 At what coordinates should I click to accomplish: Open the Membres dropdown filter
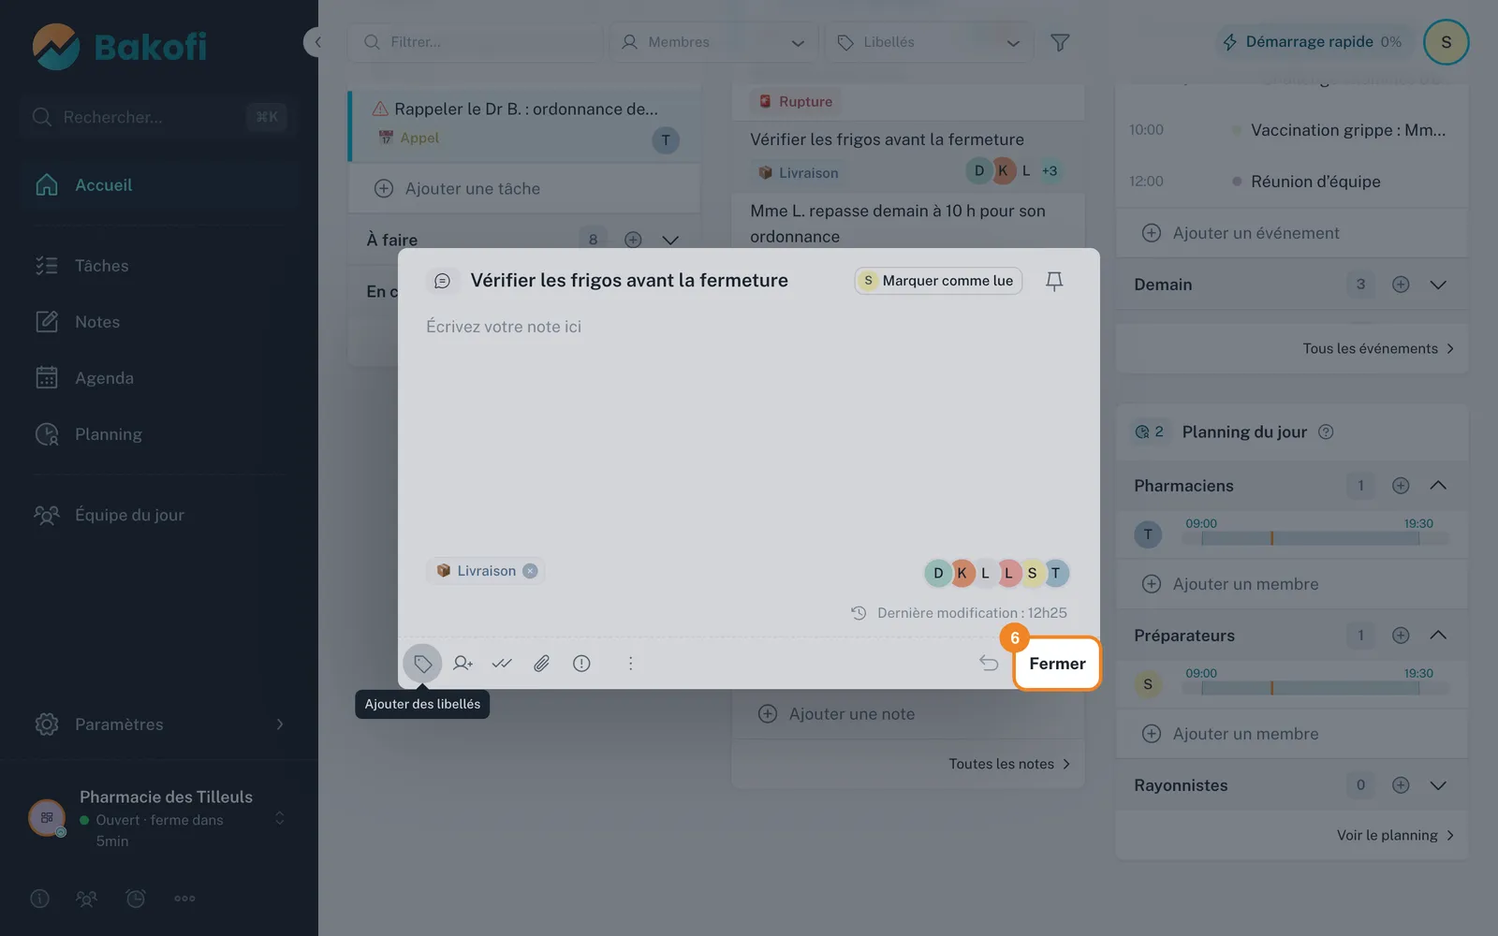pos(713,42)
